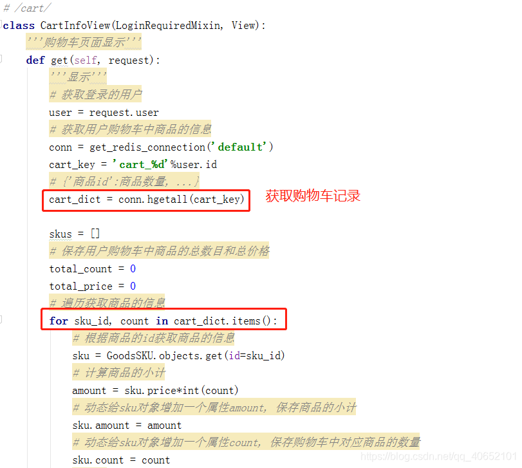Click the 'sku.count = count' line
This screenshot has height=468, width=522.
point(121,460)
